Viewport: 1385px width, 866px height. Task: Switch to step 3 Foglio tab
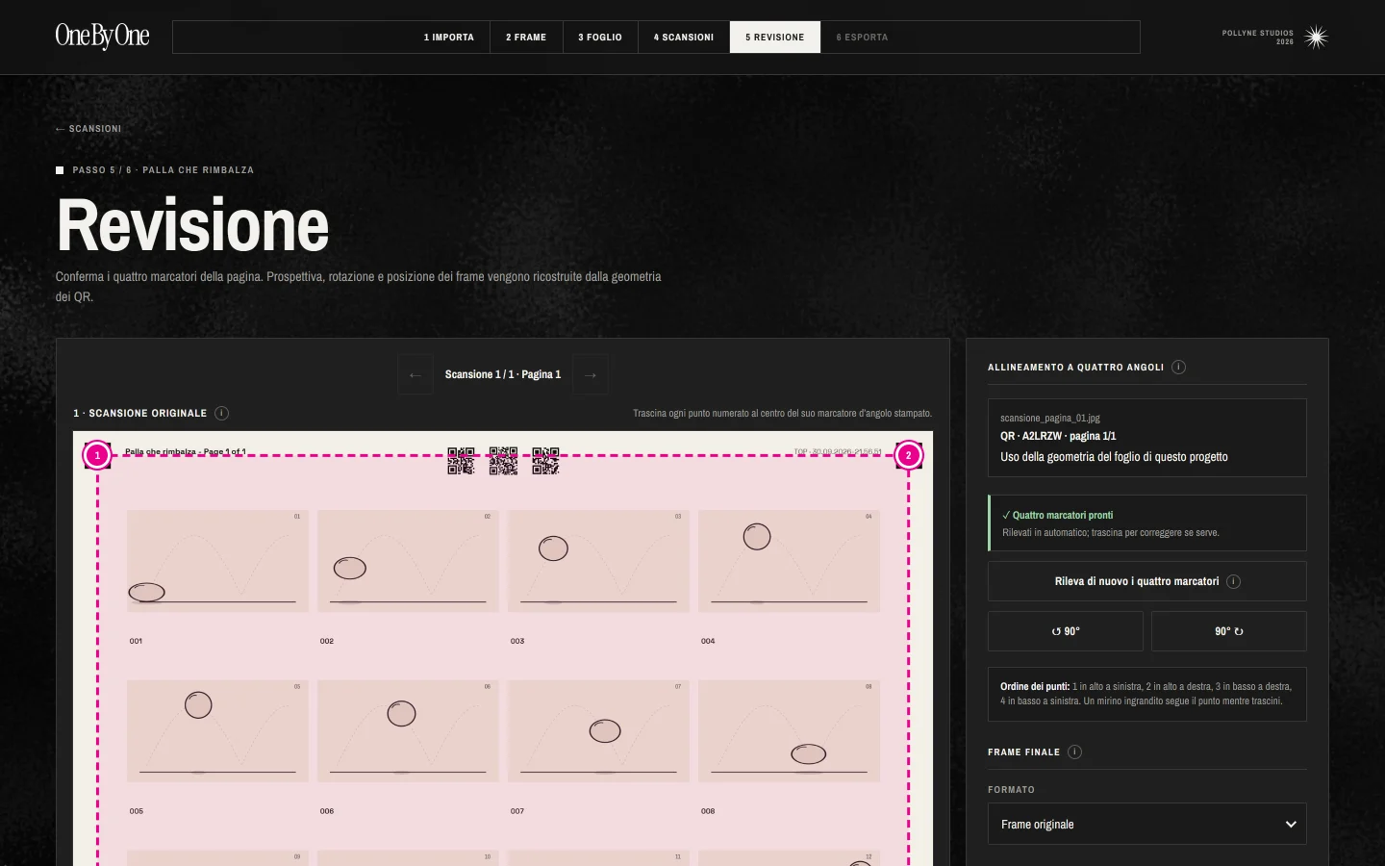pyautogui.click(x=600, y=38)
